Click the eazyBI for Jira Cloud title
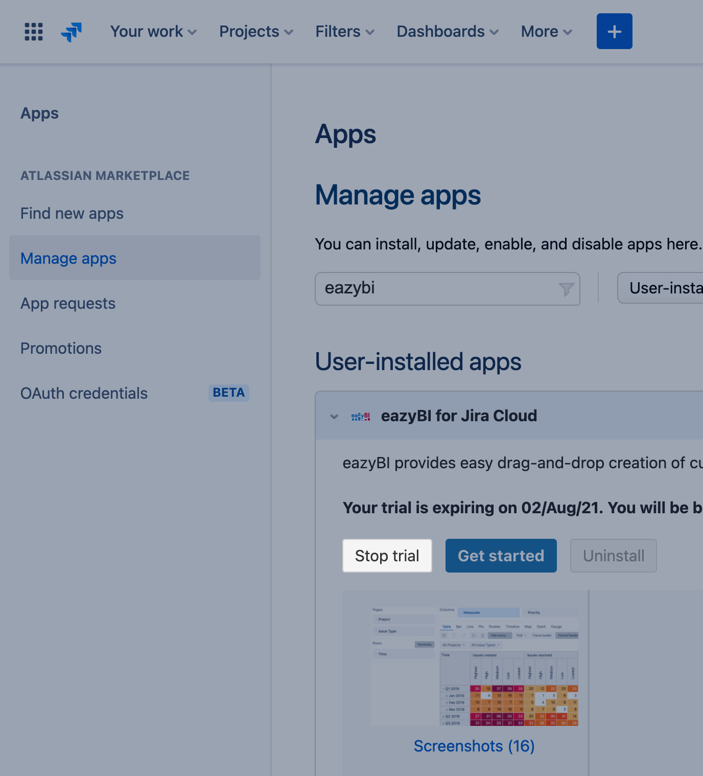 (459, 416)
